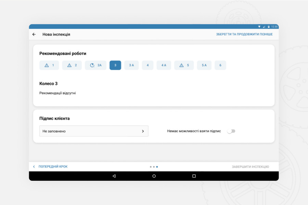308x205 pixels.
Task: Click the left chevron by Попередній крок
Action: (x=34, y=167)
